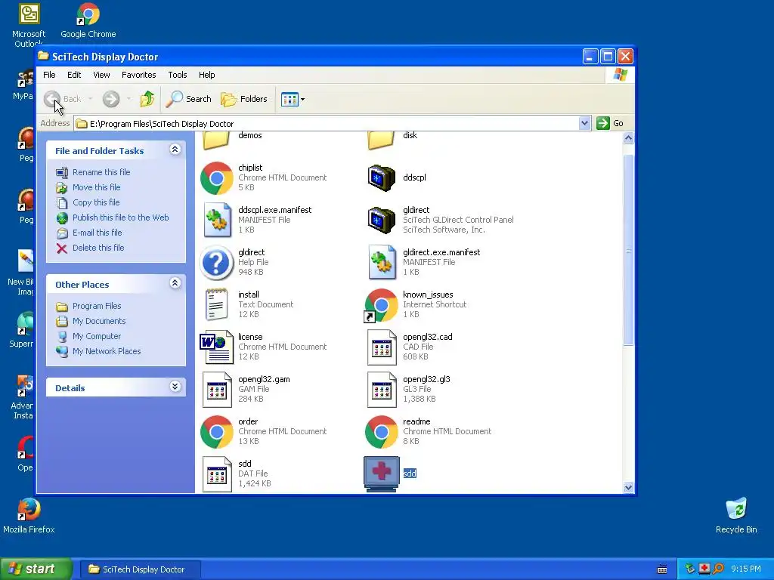Toggle the Folders pane button
Viewport: 774px width, 580px height.
(244, 99)
